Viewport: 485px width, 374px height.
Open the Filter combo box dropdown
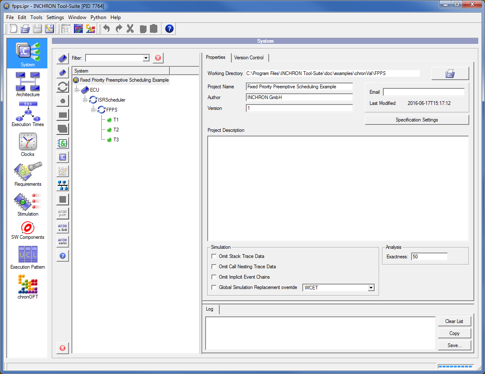(x=146, y=58)
